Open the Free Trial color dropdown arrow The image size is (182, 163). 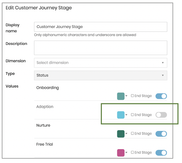pos(126,152)
